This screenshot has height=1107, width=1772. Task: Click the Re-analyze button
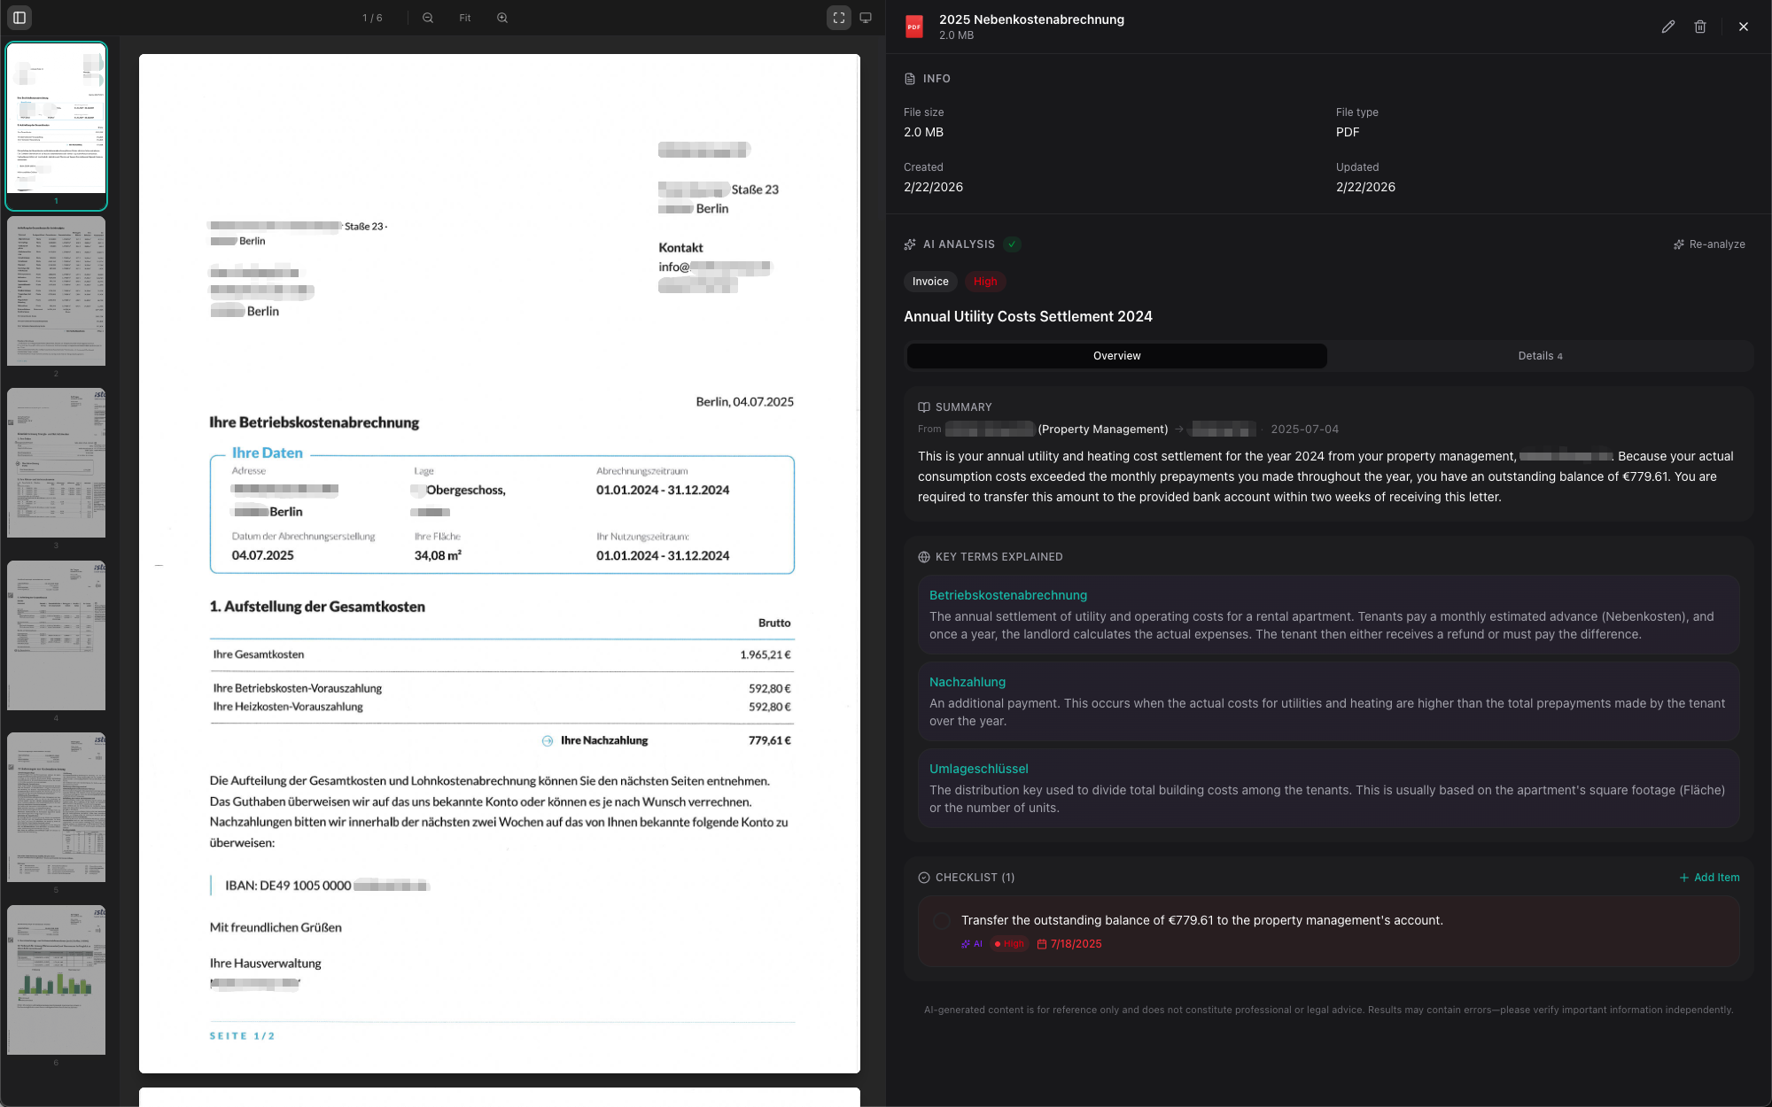pyautogui.click(x=1709, y=244)
